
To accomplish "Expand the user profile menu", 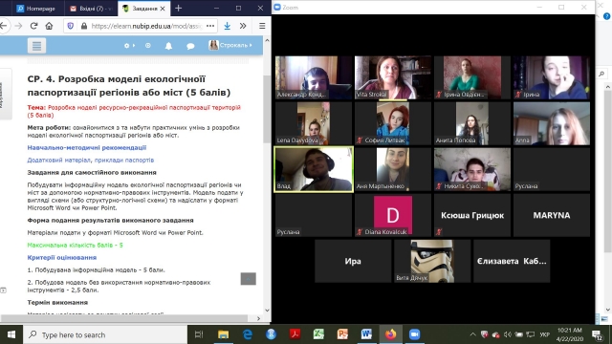I will tap(230, 45).
